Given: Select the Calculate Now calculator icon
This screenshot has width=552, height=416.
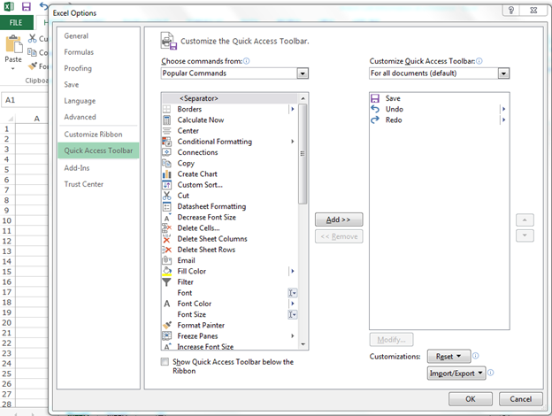Looking at the screenshot, I should coord(166,120).
